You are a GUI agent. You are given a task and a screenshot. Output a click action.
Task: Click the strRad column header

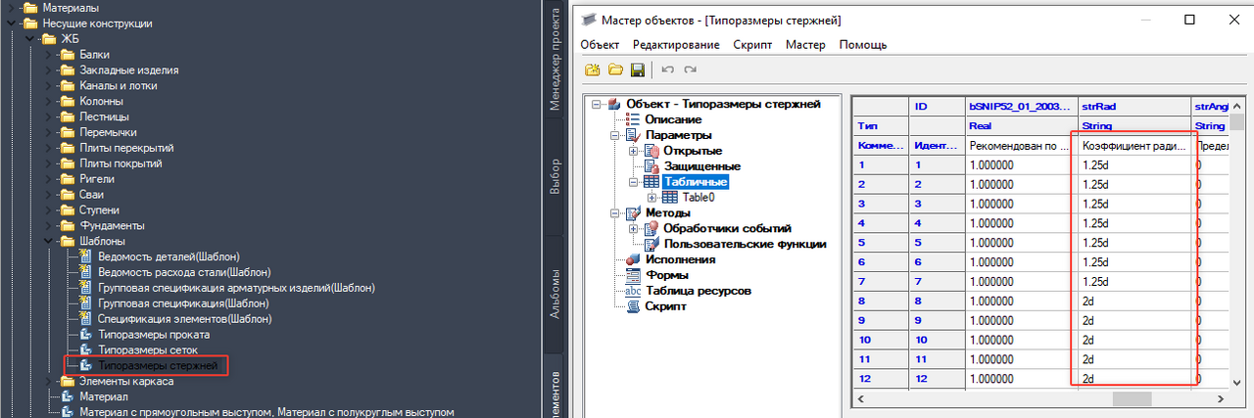[1133, 106]
